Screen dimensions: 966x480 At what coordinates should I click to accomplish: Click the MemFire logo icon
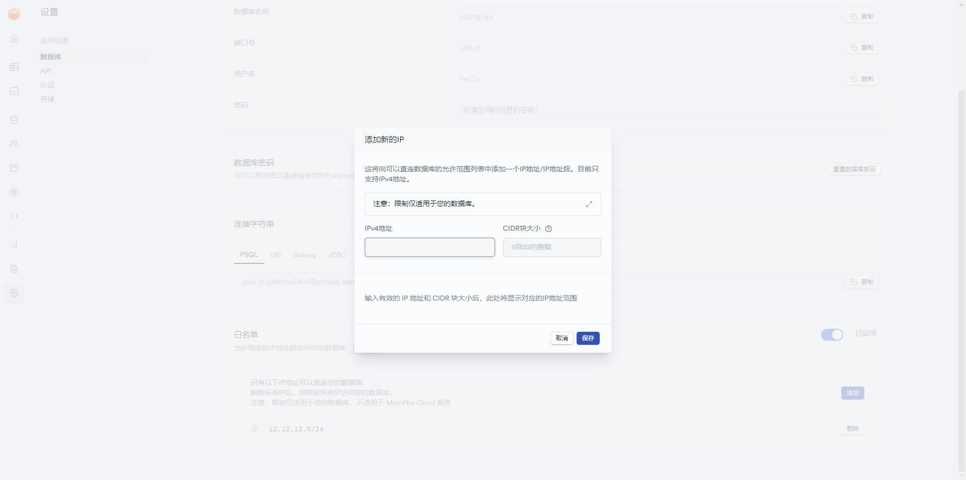click(14, 14)
